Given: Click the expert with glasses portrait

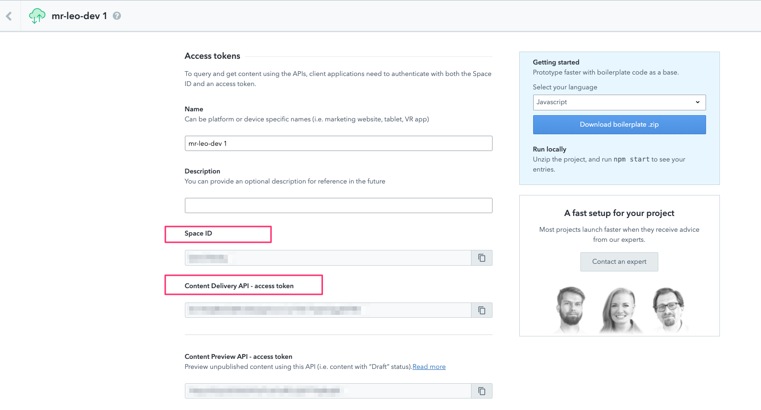Looking at the screenshot, I should coord(670,310).
